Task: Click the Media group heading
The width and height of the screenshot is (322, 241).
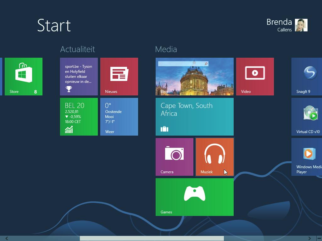Action: (166, 49)
